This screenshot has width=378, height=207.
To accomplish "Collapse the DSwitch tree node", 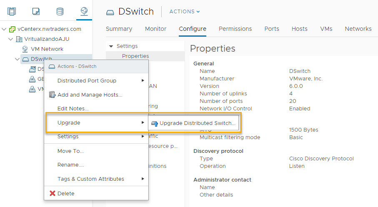I will click(x=17, y=59).
